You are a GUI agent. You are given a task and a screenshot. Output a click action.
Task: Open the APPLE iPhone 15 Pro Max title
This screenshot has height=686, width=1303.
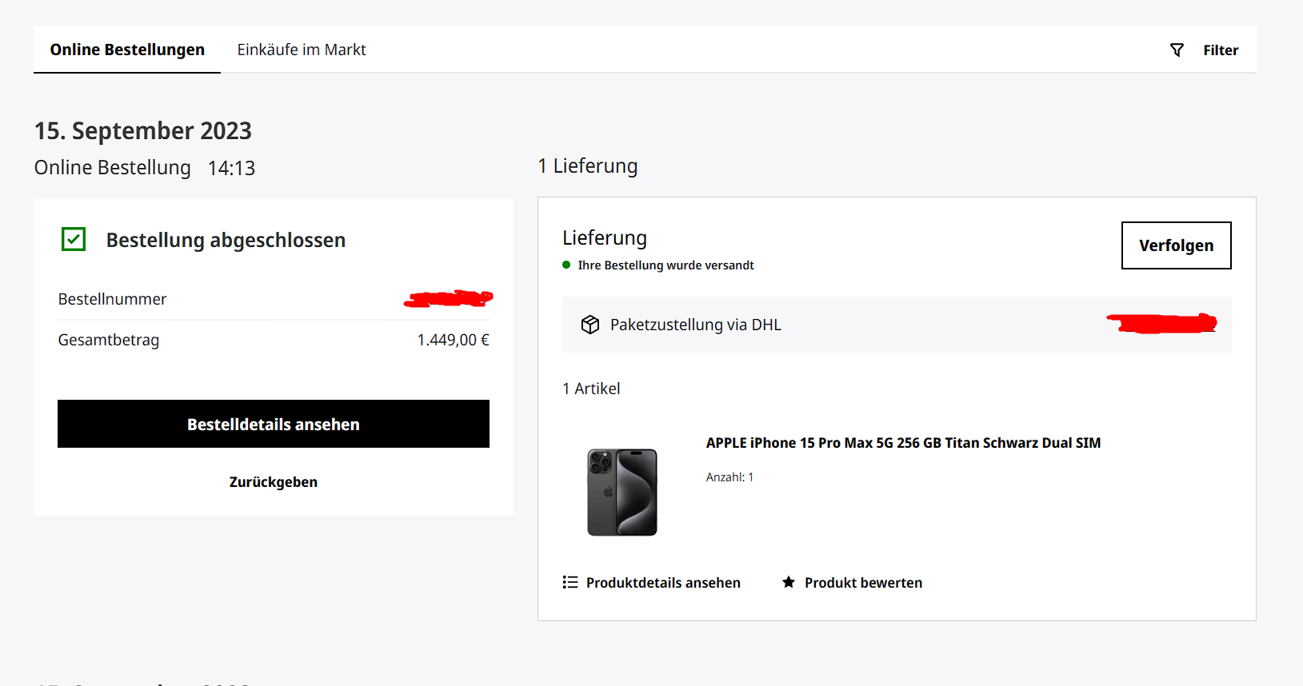(x=903, y=443)
